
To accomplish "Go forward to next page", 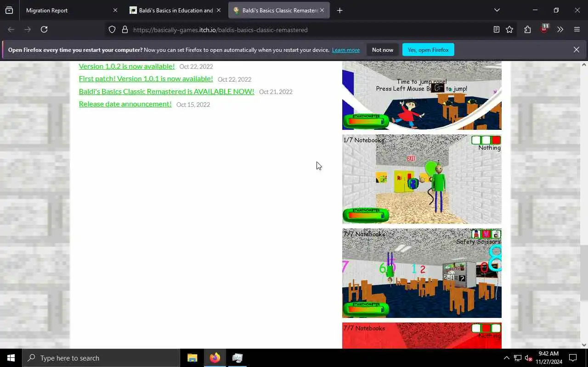I will tap(28, 29).
